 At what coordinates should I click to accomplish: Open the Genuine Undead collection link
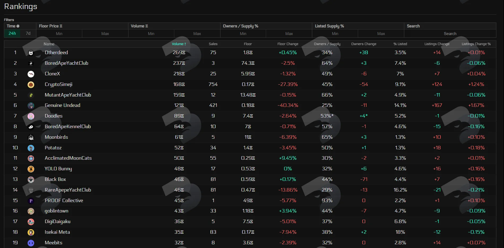[62, 105]
